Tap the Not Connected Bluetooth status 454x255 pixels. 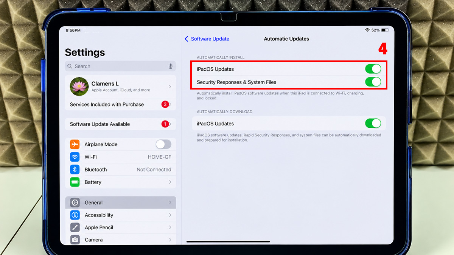tap(154, 170)
